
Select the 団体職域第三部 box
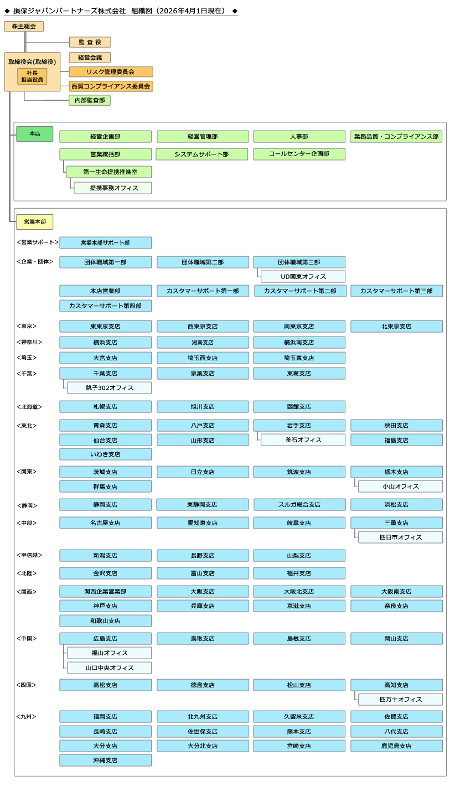click(x=299, y=262)
